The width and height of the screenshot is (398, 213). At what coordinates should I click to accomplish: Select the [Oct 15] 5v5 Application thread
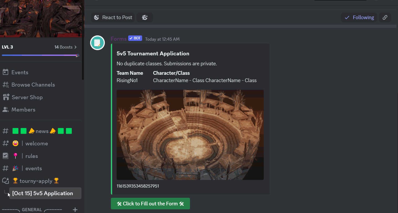pos(45,193)
